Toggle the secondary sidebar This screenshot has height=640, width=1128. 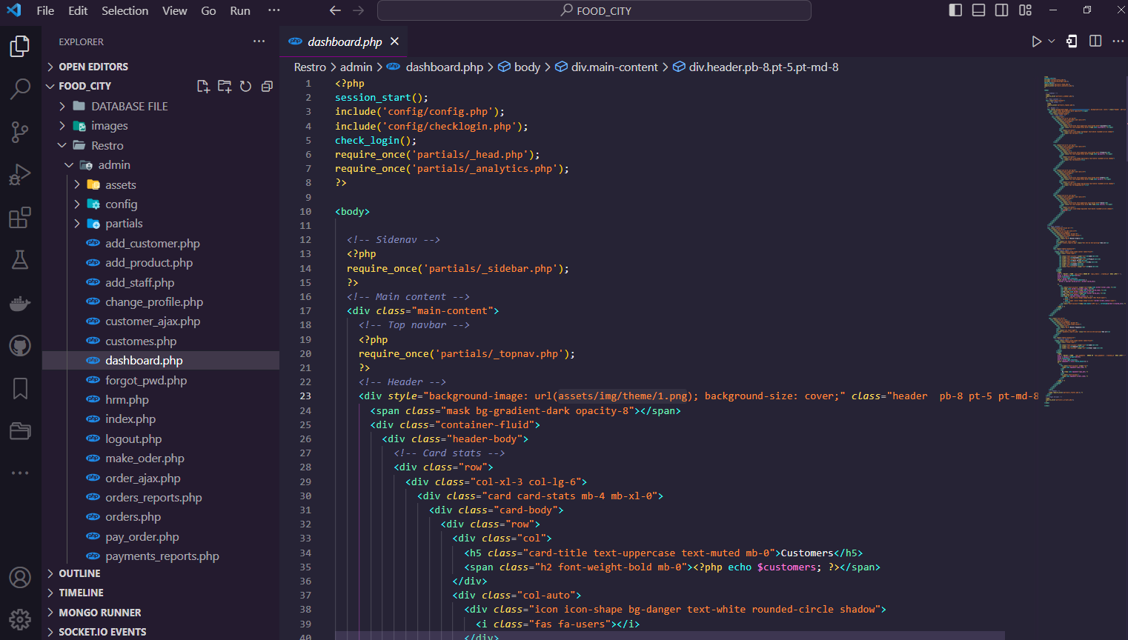(1001, 10)
